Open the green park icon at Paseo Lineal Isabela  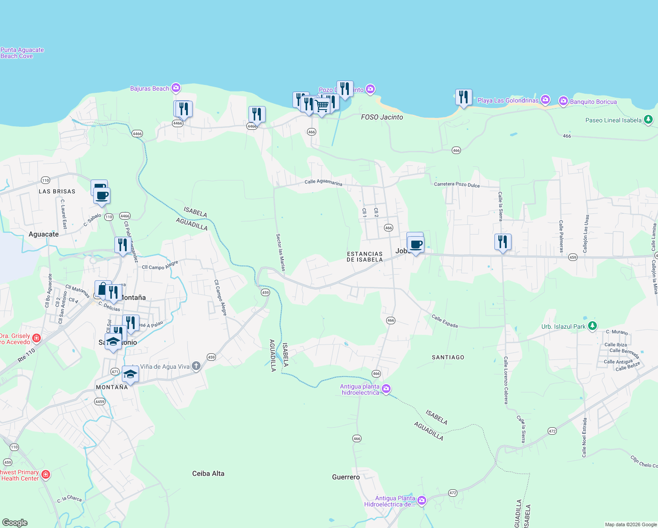pos(647,120)
